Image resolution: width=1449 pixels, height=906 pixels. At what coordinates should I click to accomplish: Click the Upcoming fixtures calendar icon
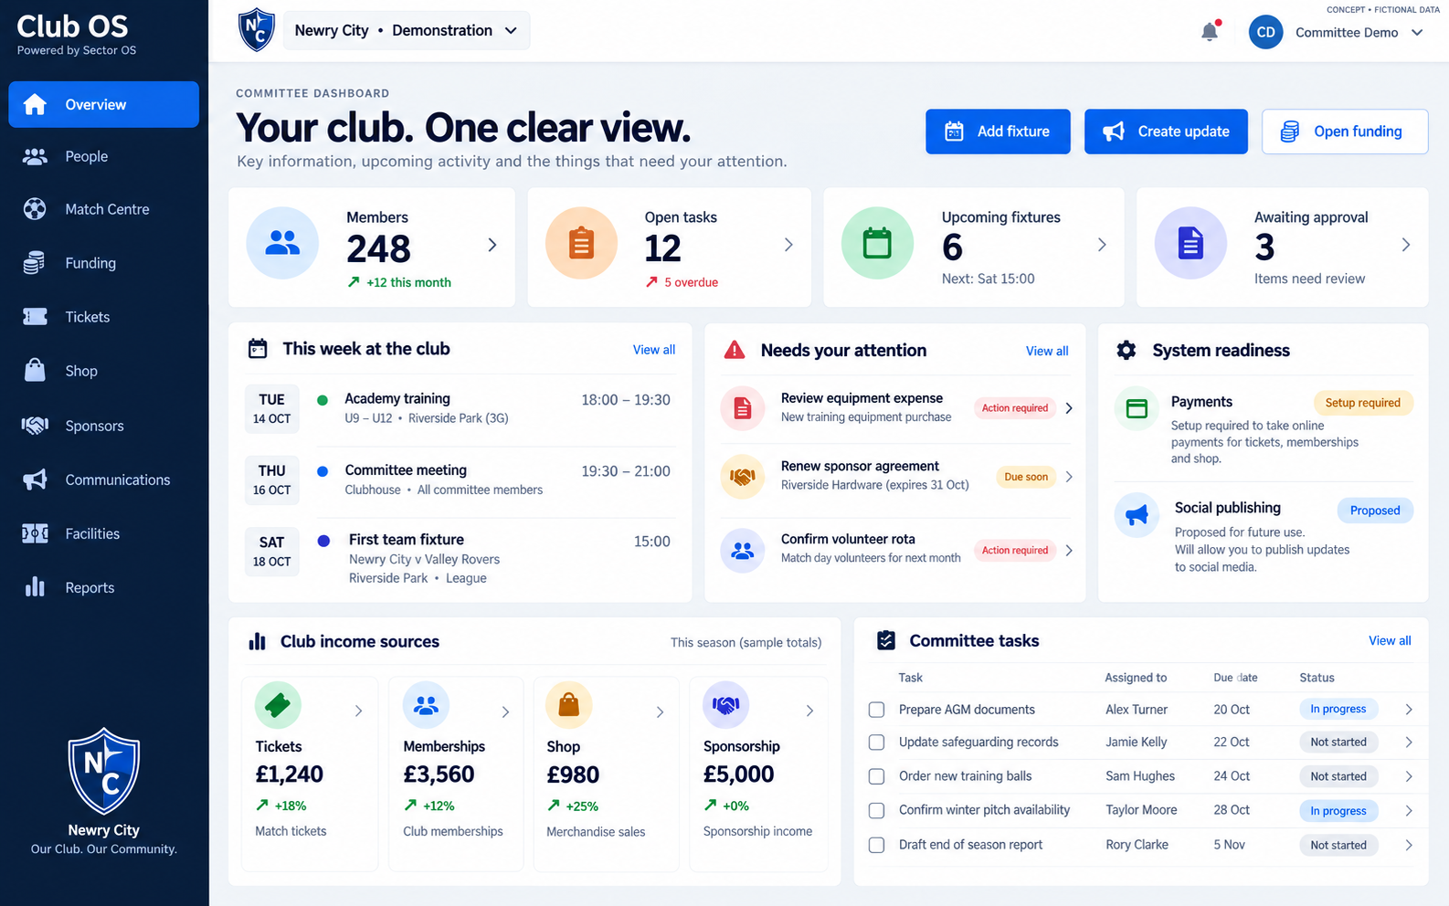click(x=877, y=243)
